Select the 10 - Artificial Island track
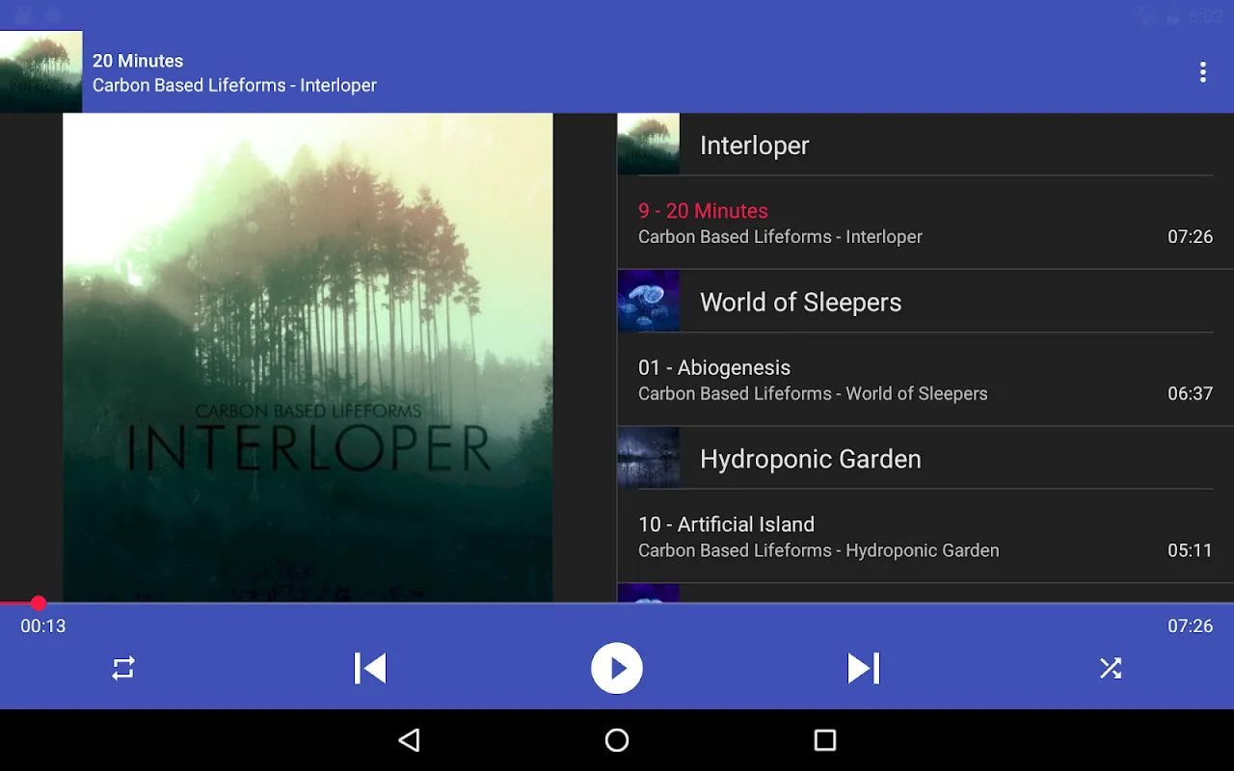This screenshot has width=1234, height=771. click(925, 538)
